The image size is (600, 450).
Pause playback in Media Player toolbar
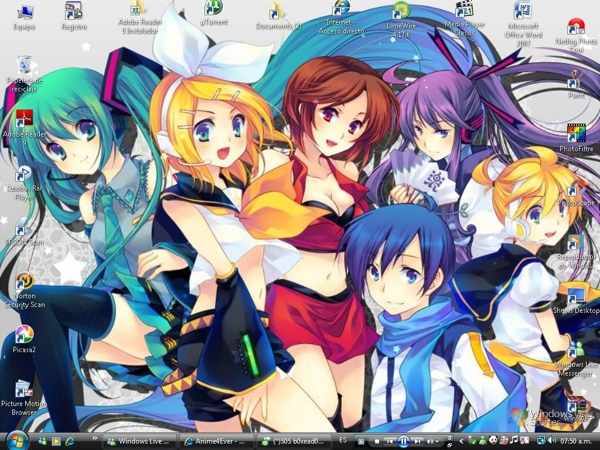point(403,441)
